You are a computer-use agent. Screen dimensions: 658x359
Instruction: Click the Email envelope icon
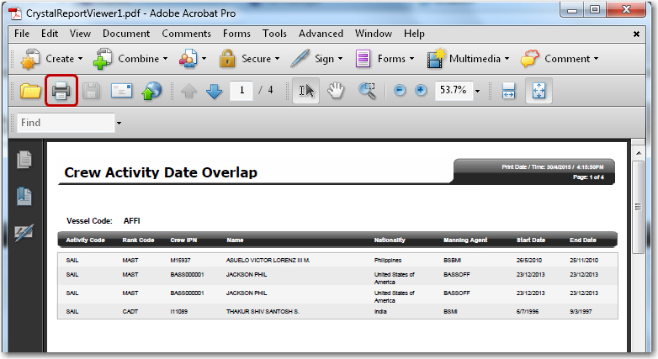(x=122, y=91)
